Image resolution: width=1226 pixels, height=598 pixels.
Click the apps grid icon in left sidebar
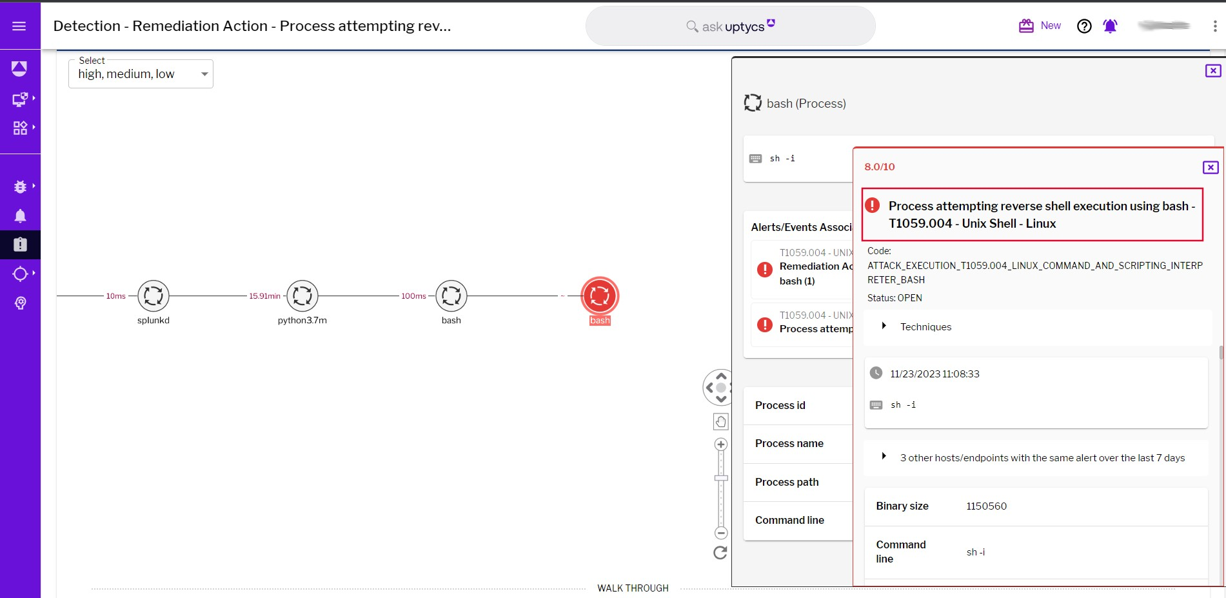tap(19, 127)
